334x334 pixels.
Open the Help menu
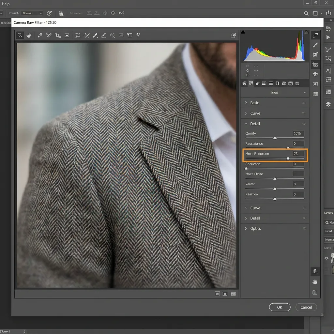pyautogui.click(x=6, y=4)
